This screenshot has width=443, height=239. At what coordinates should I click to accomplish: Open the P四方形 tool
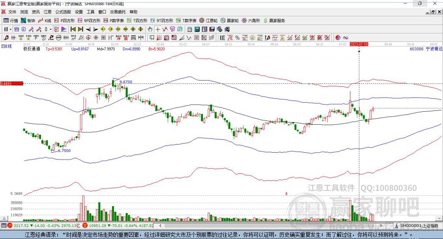(64, 21)
